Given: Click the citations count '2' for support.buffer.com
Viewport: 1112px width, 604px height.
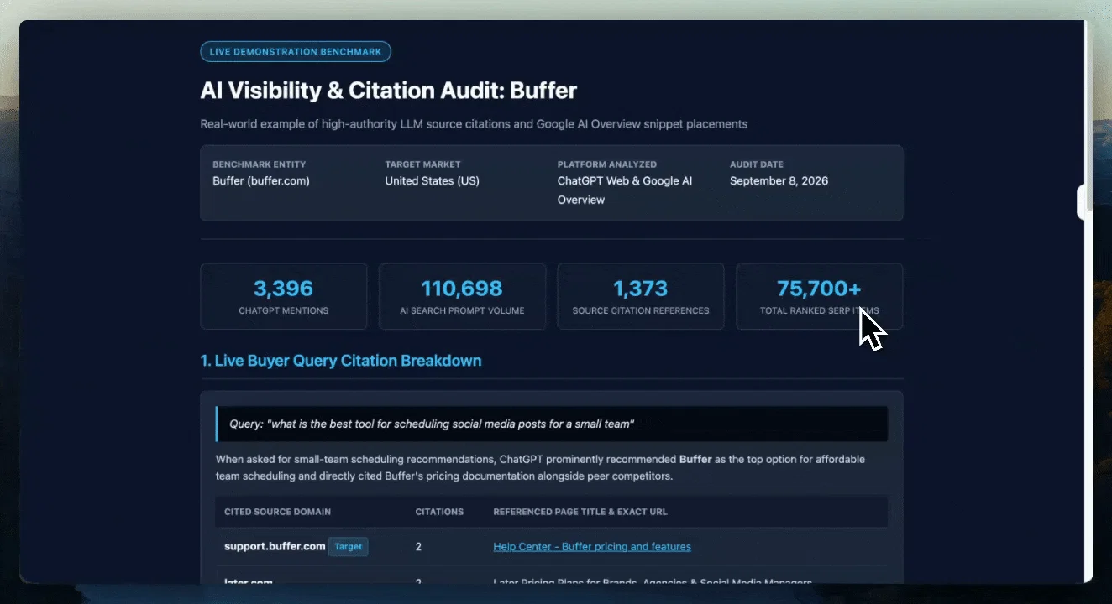Looking at the screenshot, I should [x=419, y=547].
